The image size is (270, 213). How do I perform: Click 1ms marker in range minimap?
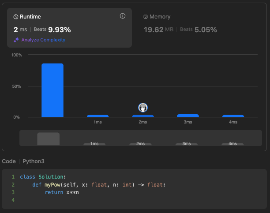coord(94,144)
